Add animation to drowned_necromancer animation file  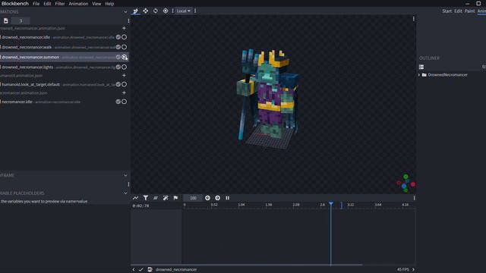124,28
